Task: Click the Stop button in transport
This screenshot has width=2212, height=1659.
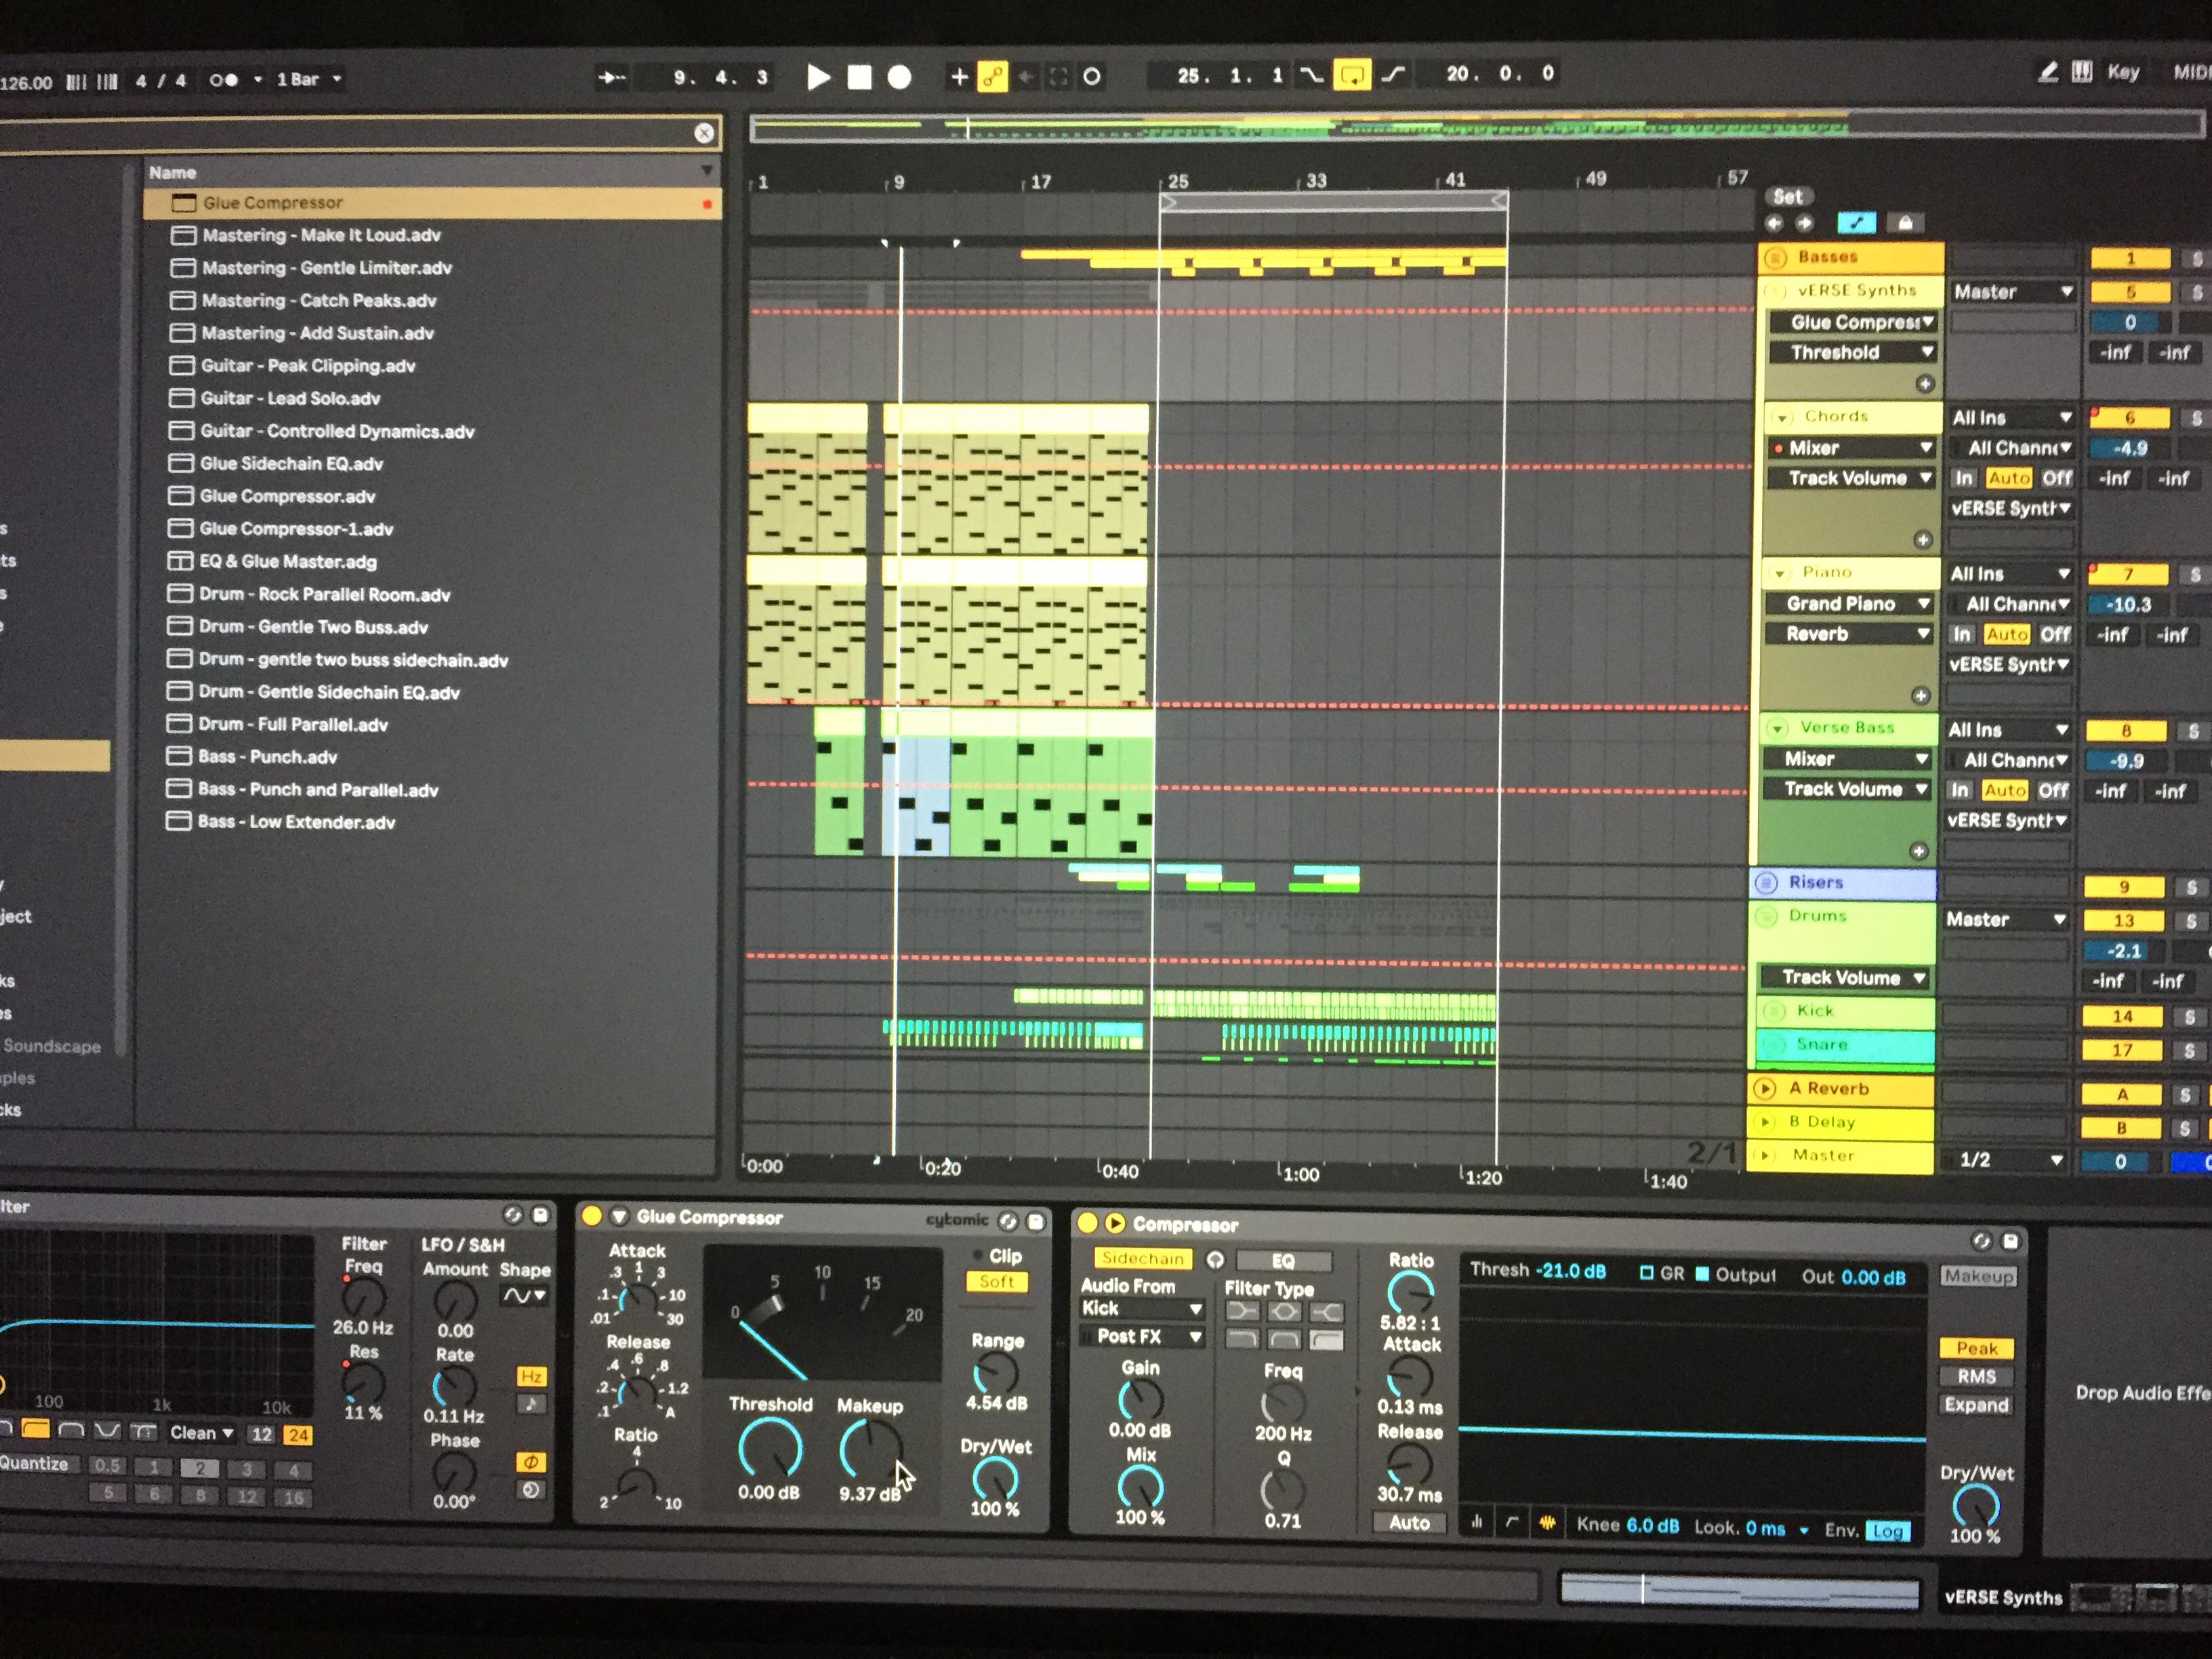Action: point(859,77)
